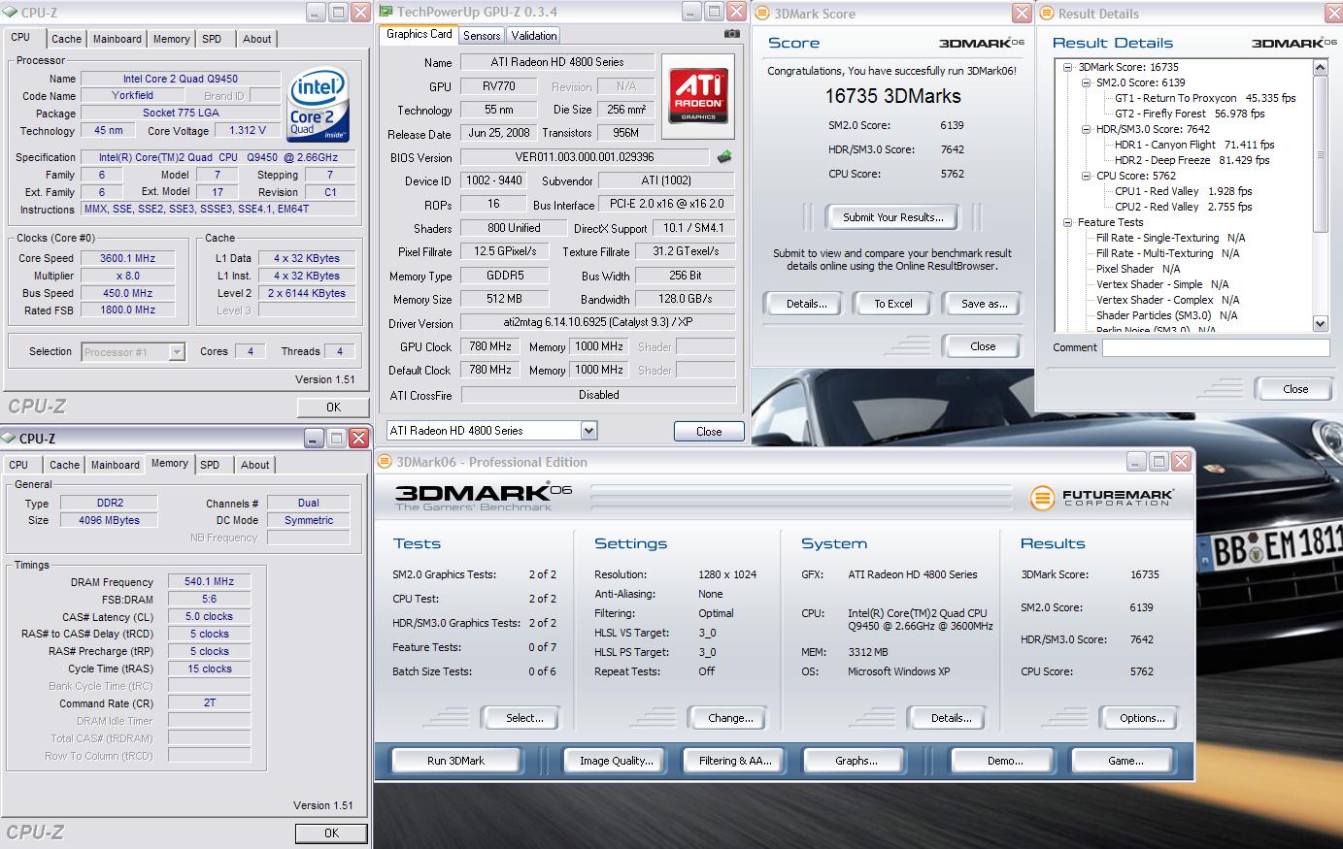Click the BIOS Version field in GPU-Z
The height and width of the screenshot is (849, 1343).
point(585,157)
